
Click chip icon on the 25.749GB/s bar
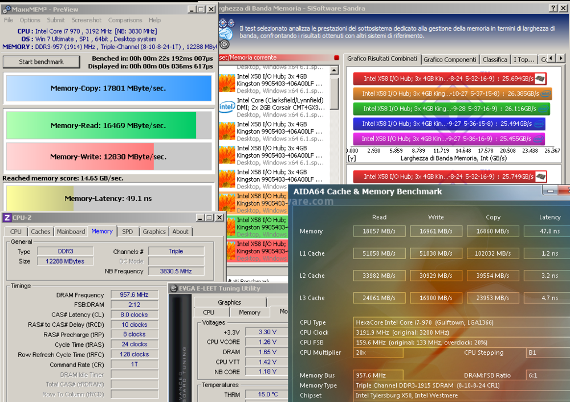coord(540,177)
